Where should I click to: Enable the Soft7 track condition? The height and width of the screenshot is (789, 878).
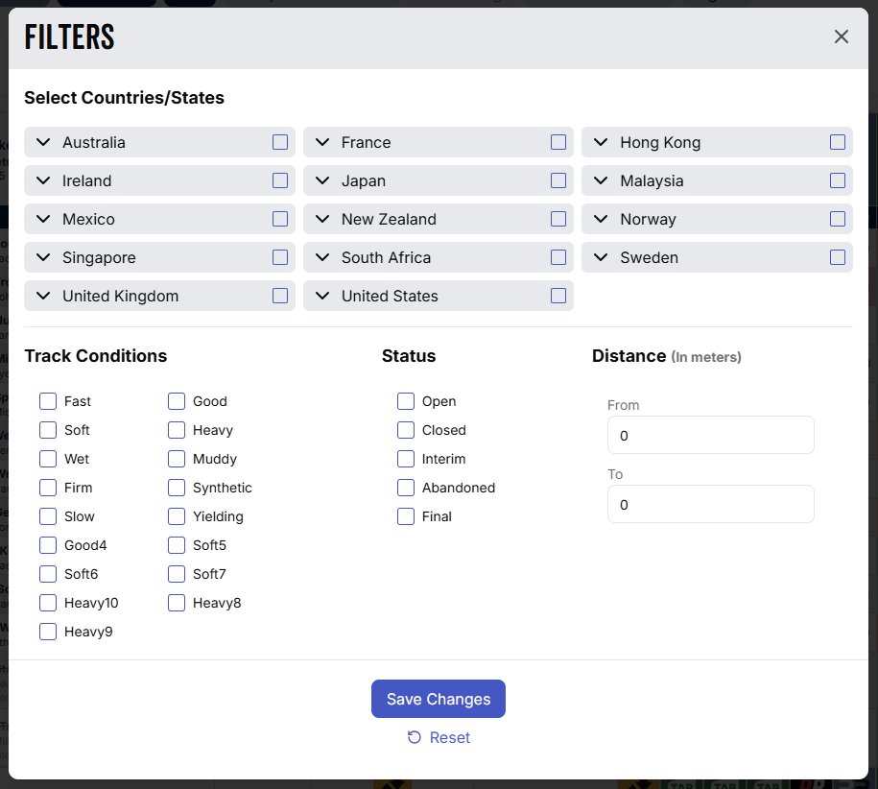tap(177, 574)
